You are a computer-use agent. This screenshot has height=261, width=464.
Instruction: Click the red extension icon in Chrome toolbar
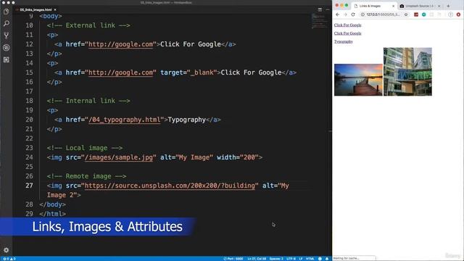point(416,14)
